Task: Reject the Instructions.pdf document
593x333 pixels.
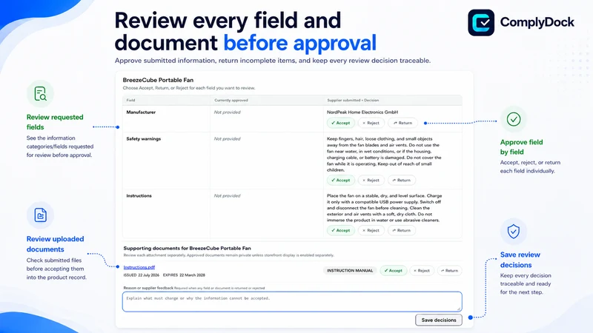Action: click(422, 271)
